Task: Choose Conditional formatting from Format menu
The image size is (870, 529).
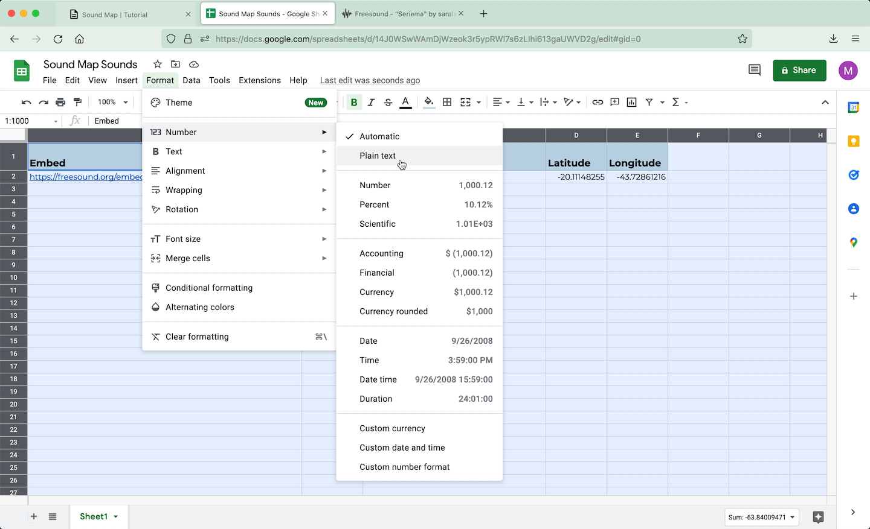Action: point(209,288)
